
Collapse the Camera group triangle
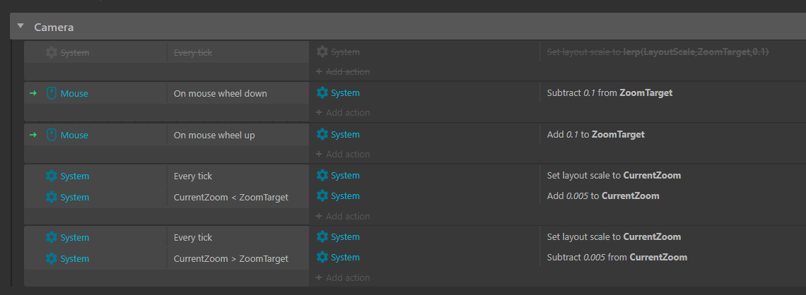click(21, 27)
